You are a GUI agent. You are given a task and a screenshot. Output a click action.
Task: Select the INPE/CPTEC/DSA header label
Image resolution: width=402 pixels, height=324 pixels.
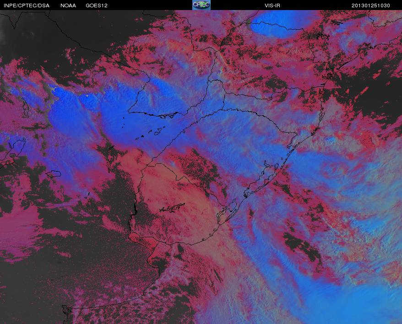[27, 5]
